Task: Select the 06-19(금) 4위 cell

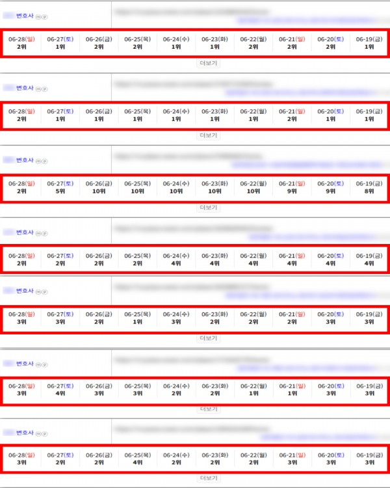Action: coord(369,260)
